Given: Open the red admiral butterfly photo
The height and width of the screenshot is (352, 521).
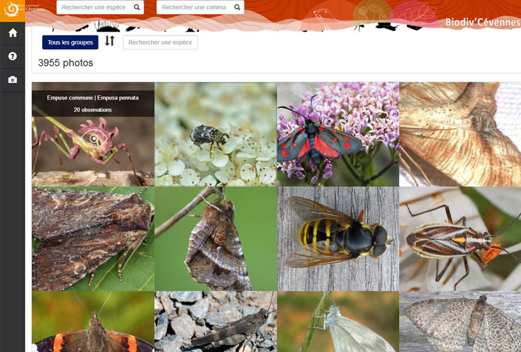Looking at the screenshot, I should [93, 322].
